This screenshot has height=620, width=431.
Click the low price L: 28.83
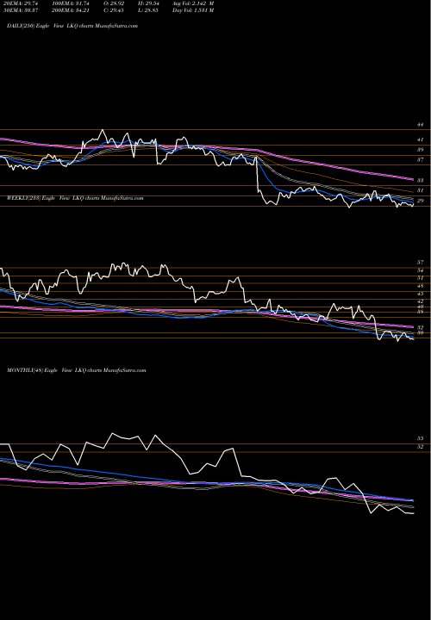[150, 10]
